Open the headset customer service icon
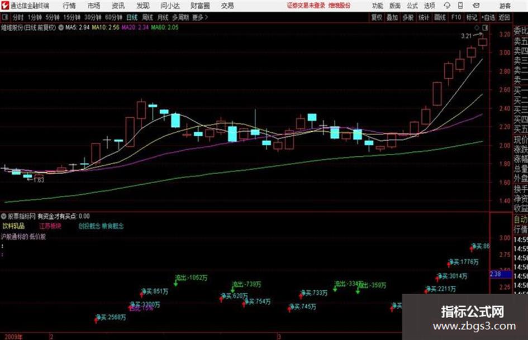The height and width of the screenshot is (340, 528). tap(447, 6)
